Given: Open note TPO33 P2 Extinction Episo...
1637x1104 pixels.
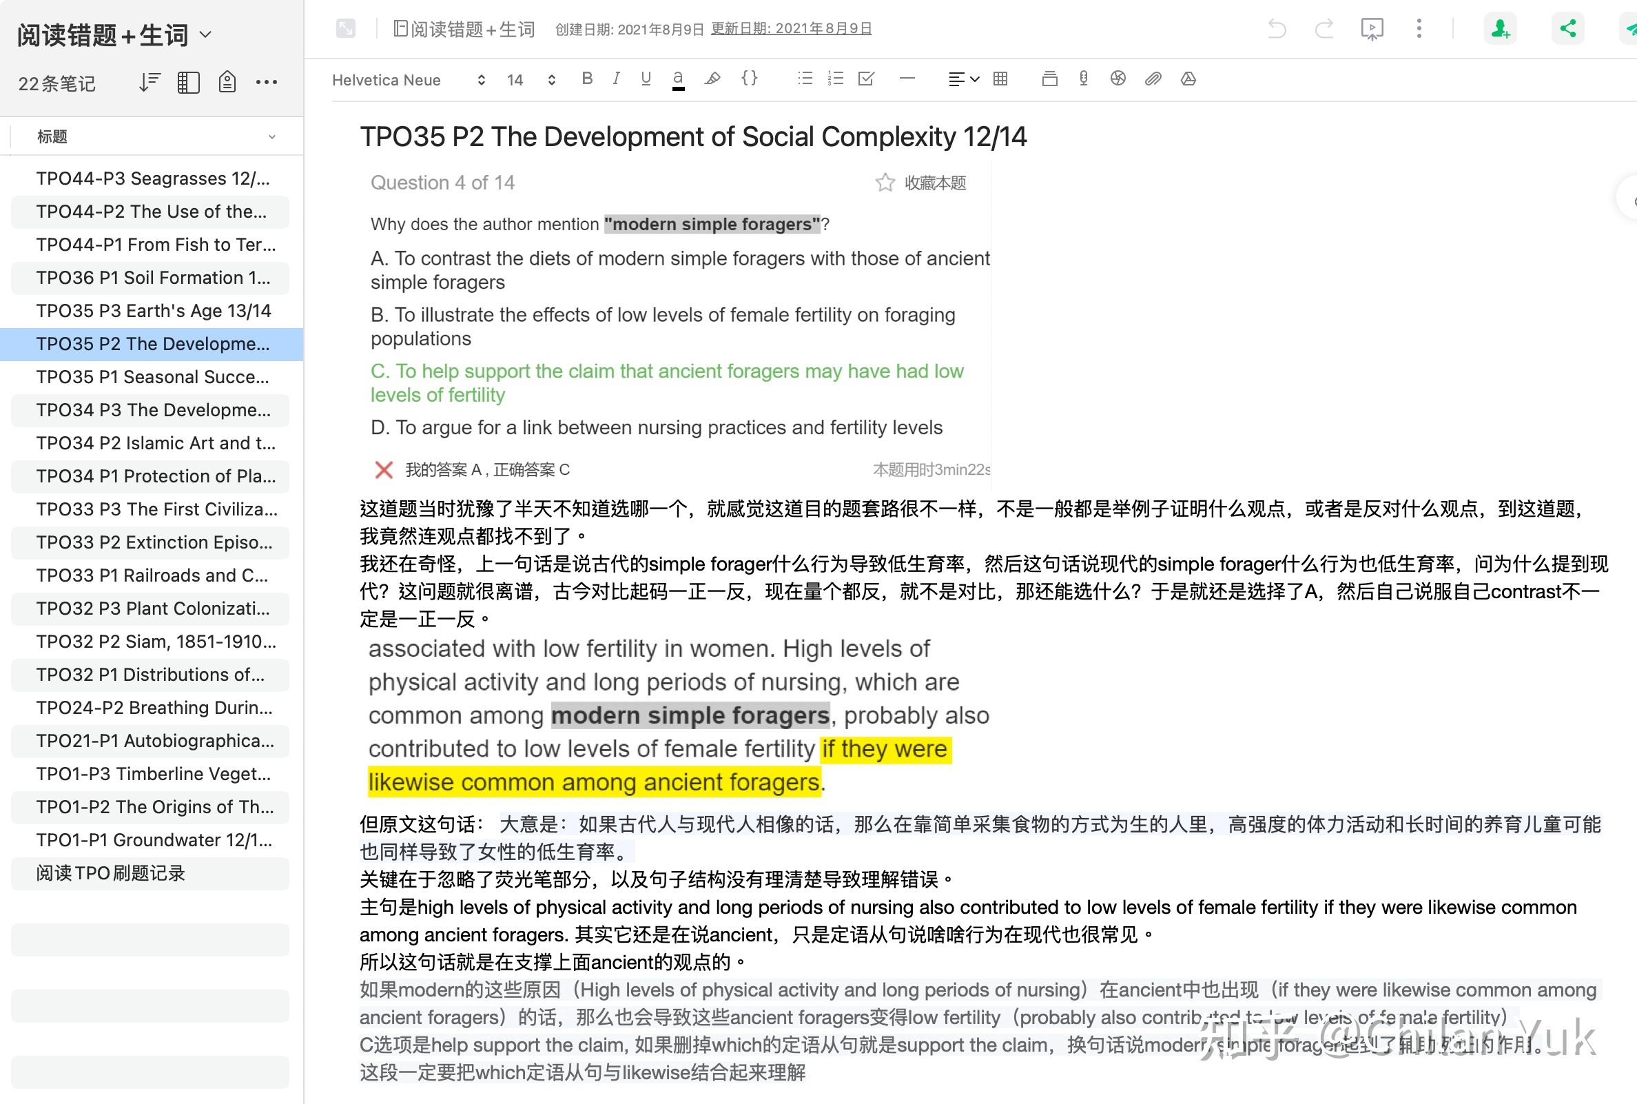Looking at the screenshot, I should [152, 543].
